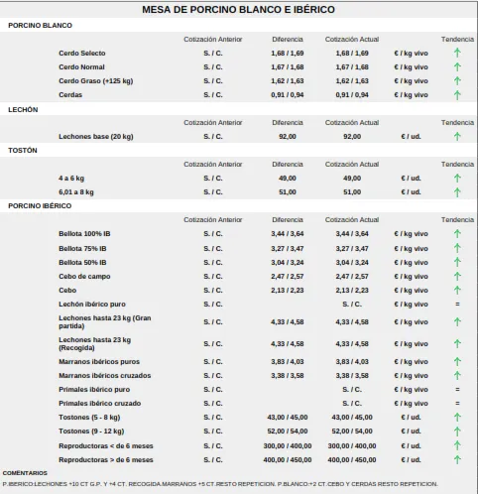Viewport: 478px width, 494px height.
Task: Select the trend arrow for Lechones base (20 kg)
Action: [x=457, y=136]
